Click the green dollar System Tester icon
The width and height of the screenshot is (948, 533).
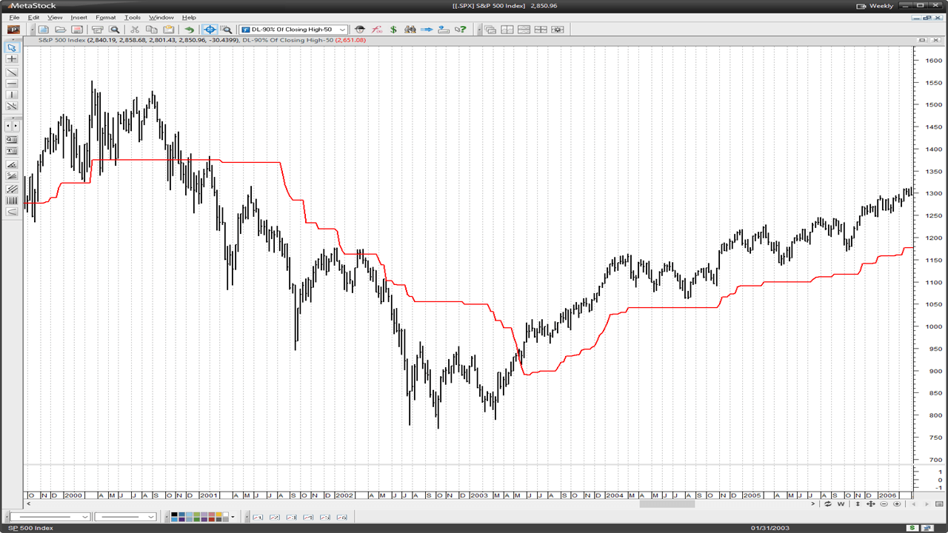393,30
